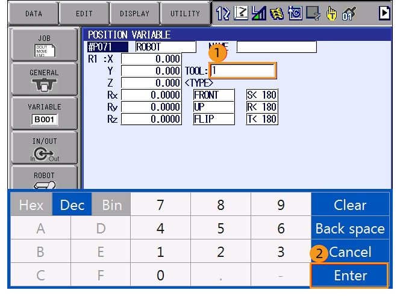Tap keypad digit 7
The image size is (400, 296).
[160, 205]
